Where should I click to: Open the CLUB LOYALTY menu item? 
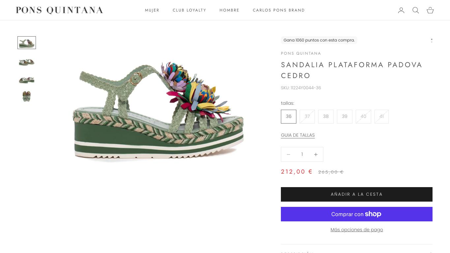click(x=190, y=10)
